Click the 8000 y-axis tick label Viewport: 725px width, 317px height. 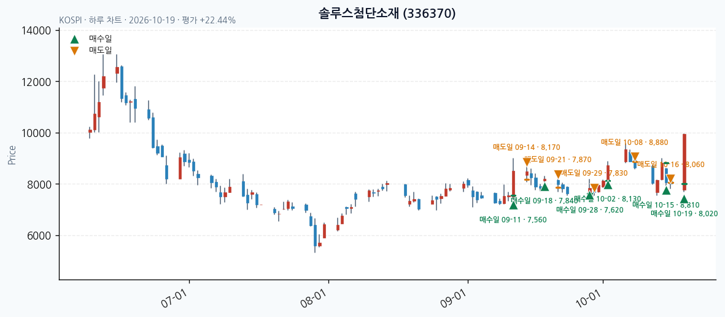(x=39, y=185)
